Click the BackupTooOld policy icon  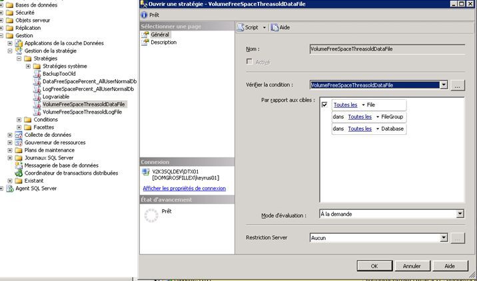pyautogui.click(x=37, y=74)
